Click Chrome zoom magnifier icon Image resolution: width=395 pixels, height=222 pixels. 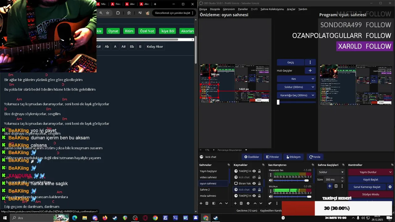point(101,13)
